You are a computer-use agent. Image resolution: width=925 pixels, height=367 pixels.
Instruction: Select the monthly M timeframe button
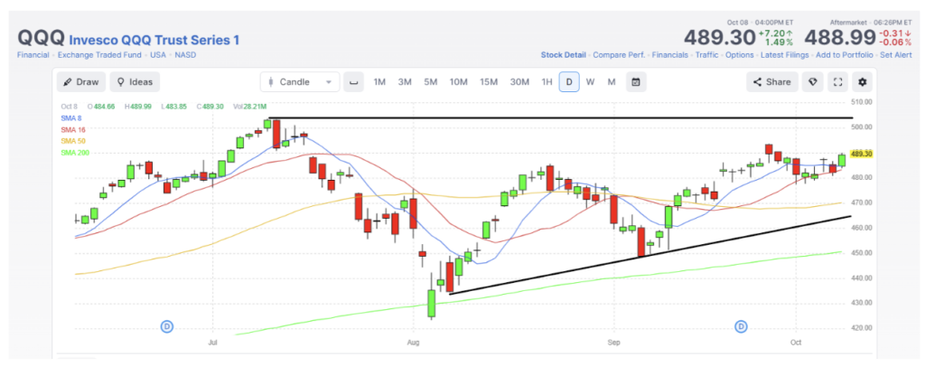click(612, 82)
